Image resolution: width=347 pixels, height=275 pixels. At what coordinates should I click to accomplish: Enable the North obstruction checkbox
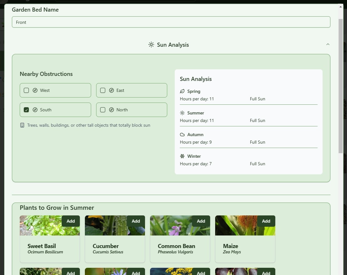102,110
